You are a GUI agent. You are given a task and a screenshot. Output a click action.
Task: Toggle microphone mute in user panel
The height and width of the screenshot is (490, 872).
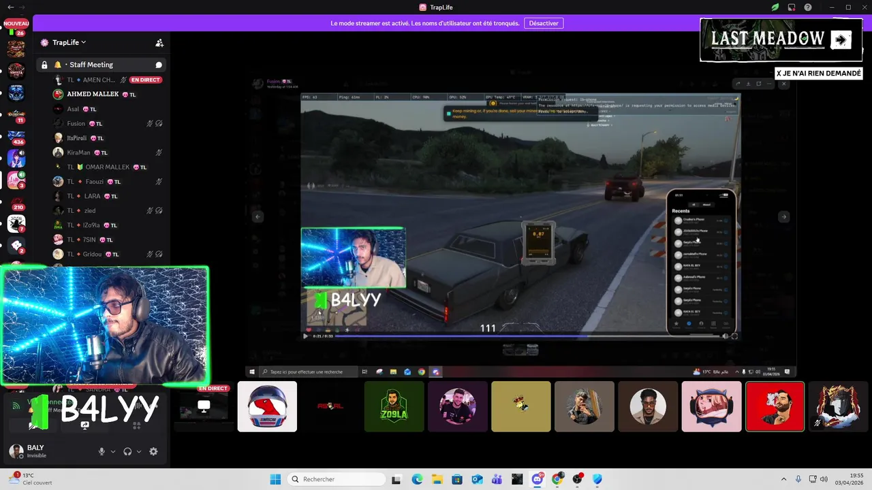(x=102, y=451)
